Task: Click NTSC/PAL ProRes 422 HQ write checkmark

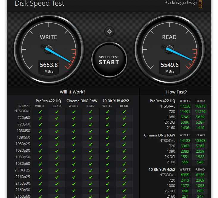Action: (40, 112)
